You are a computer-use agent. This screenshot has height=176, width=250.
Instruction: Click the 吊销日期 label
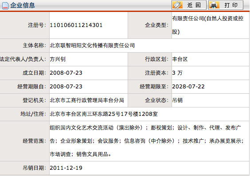click(x=35, y=168)
